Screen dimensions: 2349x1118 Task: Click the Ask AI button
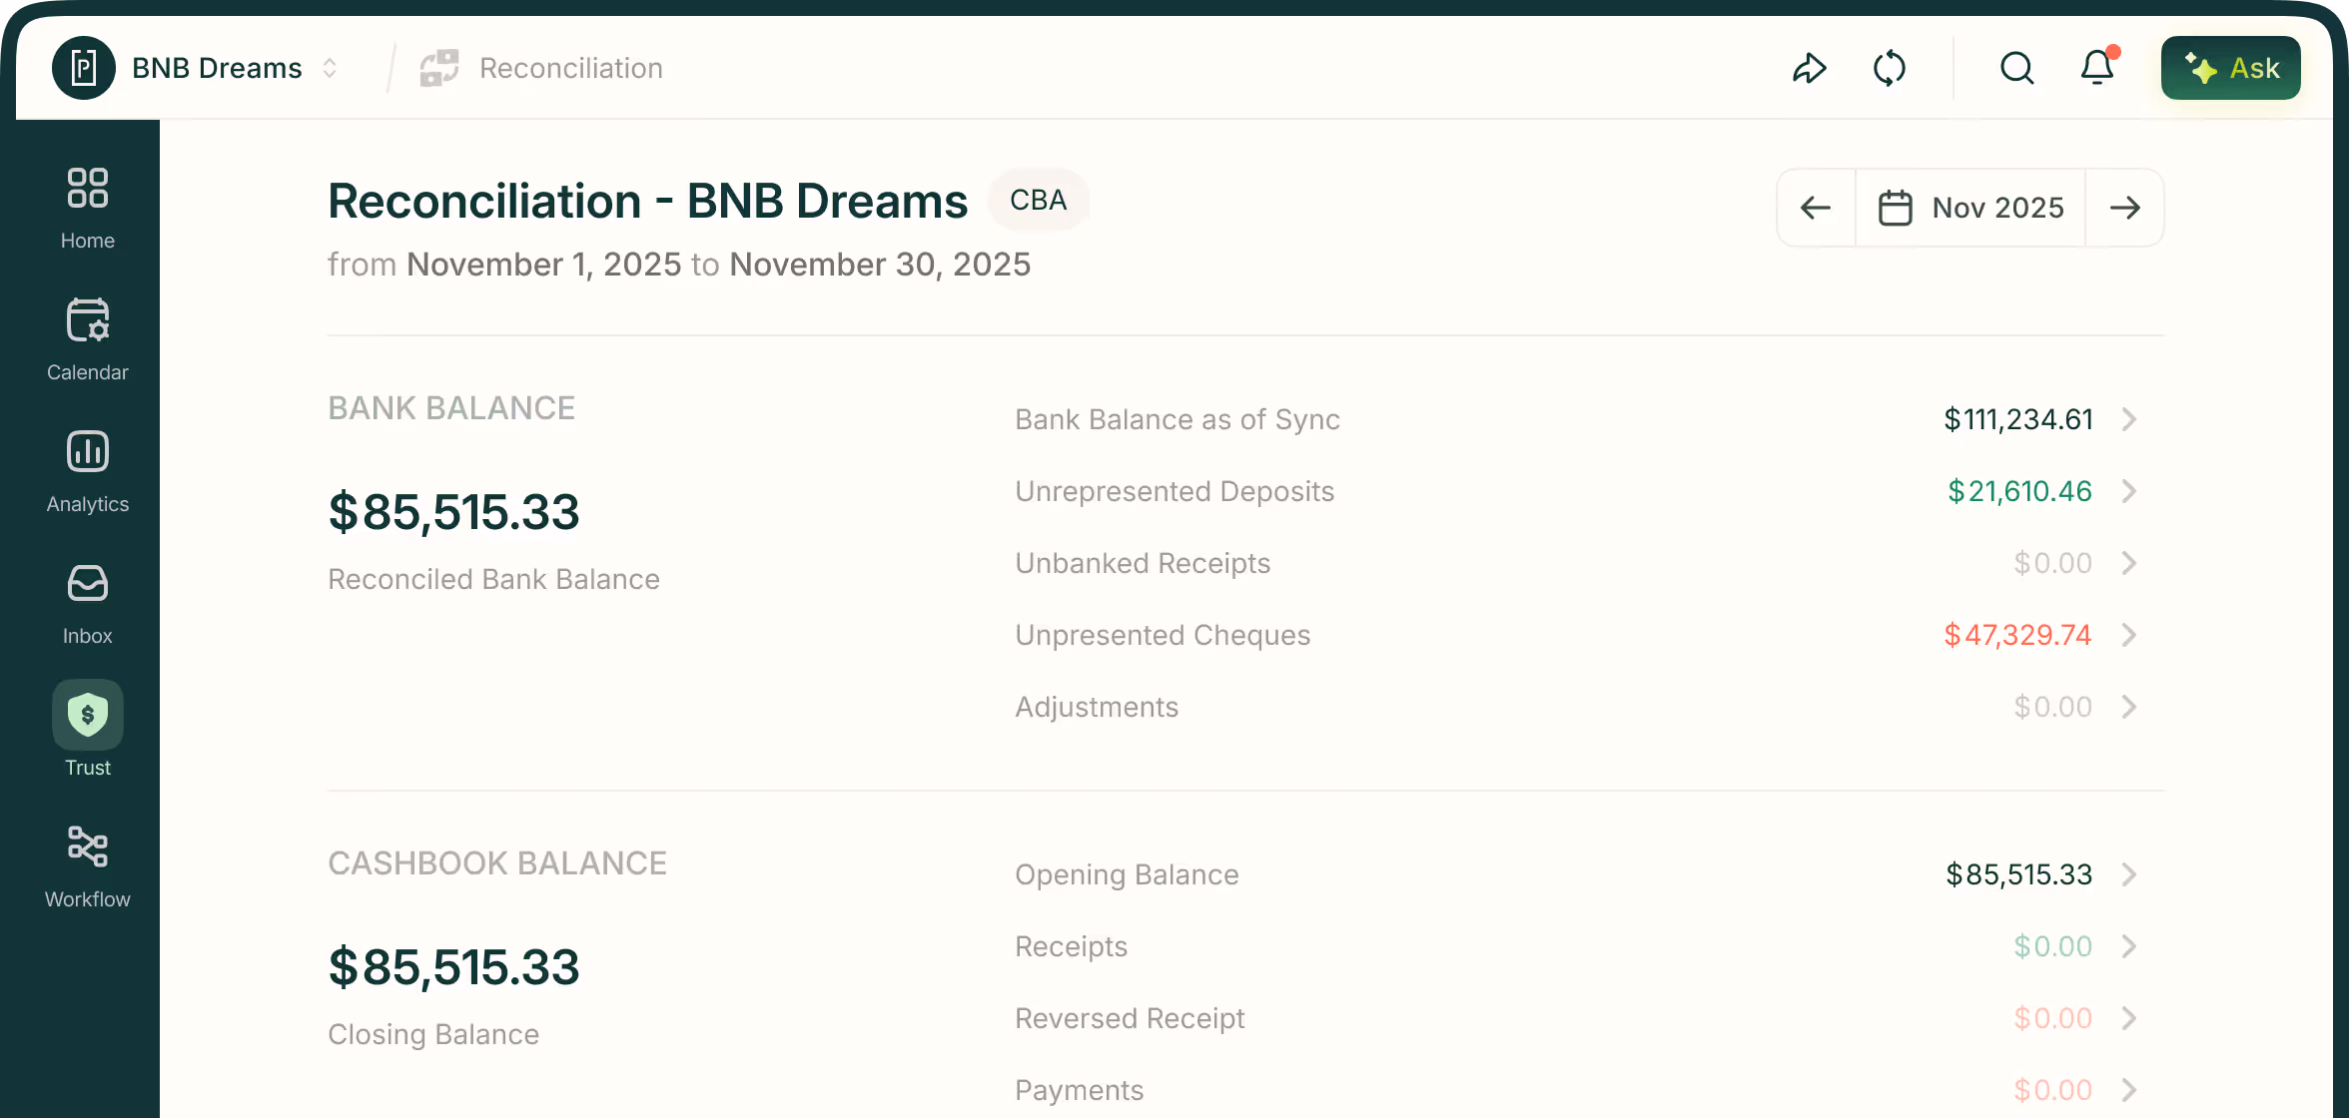tap(2230, 68)
